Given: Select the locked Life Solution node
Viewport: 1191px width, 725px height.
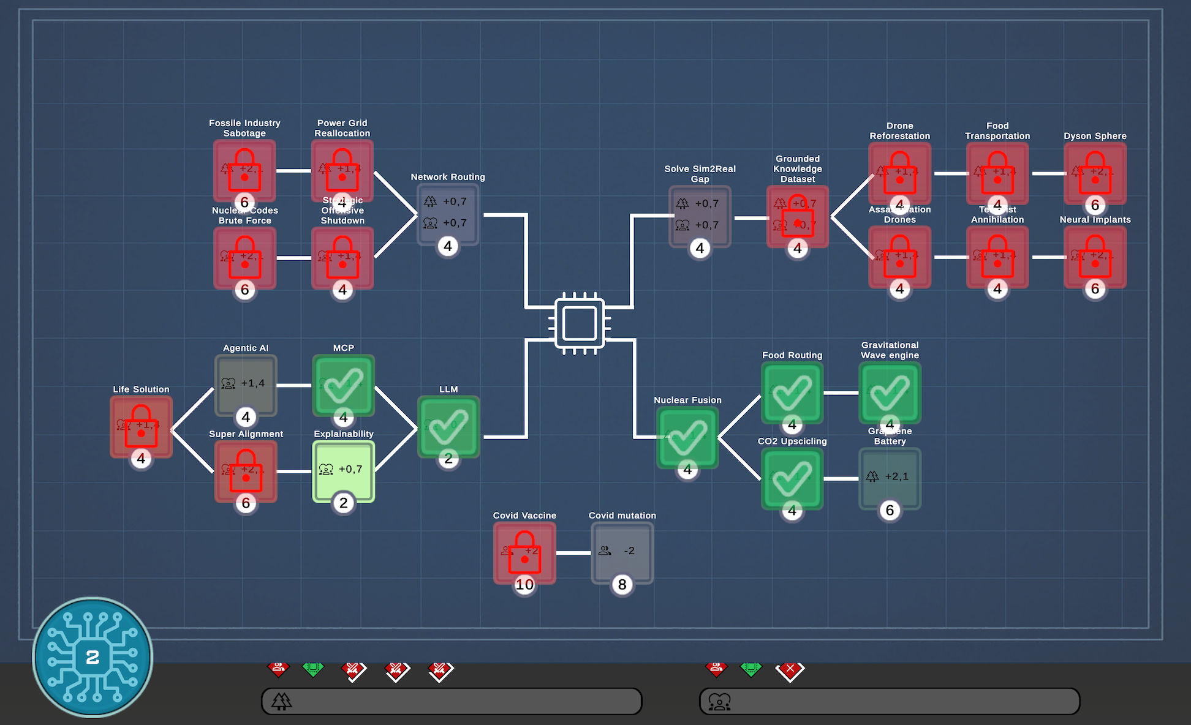Looking at the screenshot, I should point(141,427).
